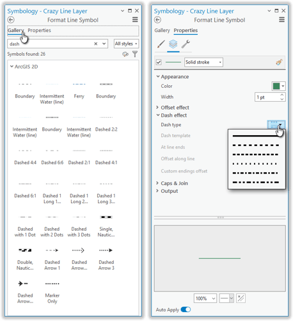
Task: Open the Dash type dropdown
Action: coord(276,125)
